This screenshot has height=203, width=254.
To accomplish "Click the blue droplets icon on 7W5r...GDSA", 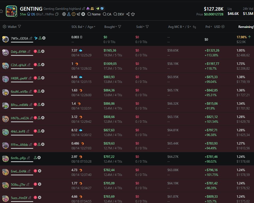I will (x=36, y=38).
